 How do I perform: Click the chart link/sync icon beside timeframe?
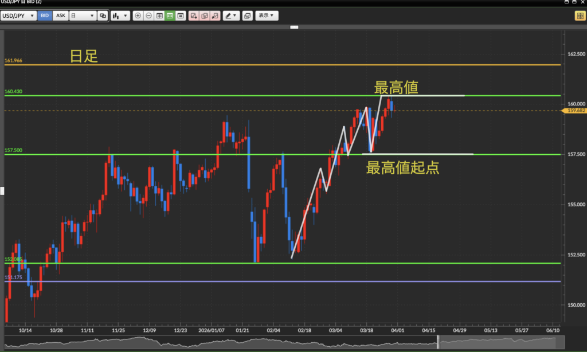click(x=103, y=16)
